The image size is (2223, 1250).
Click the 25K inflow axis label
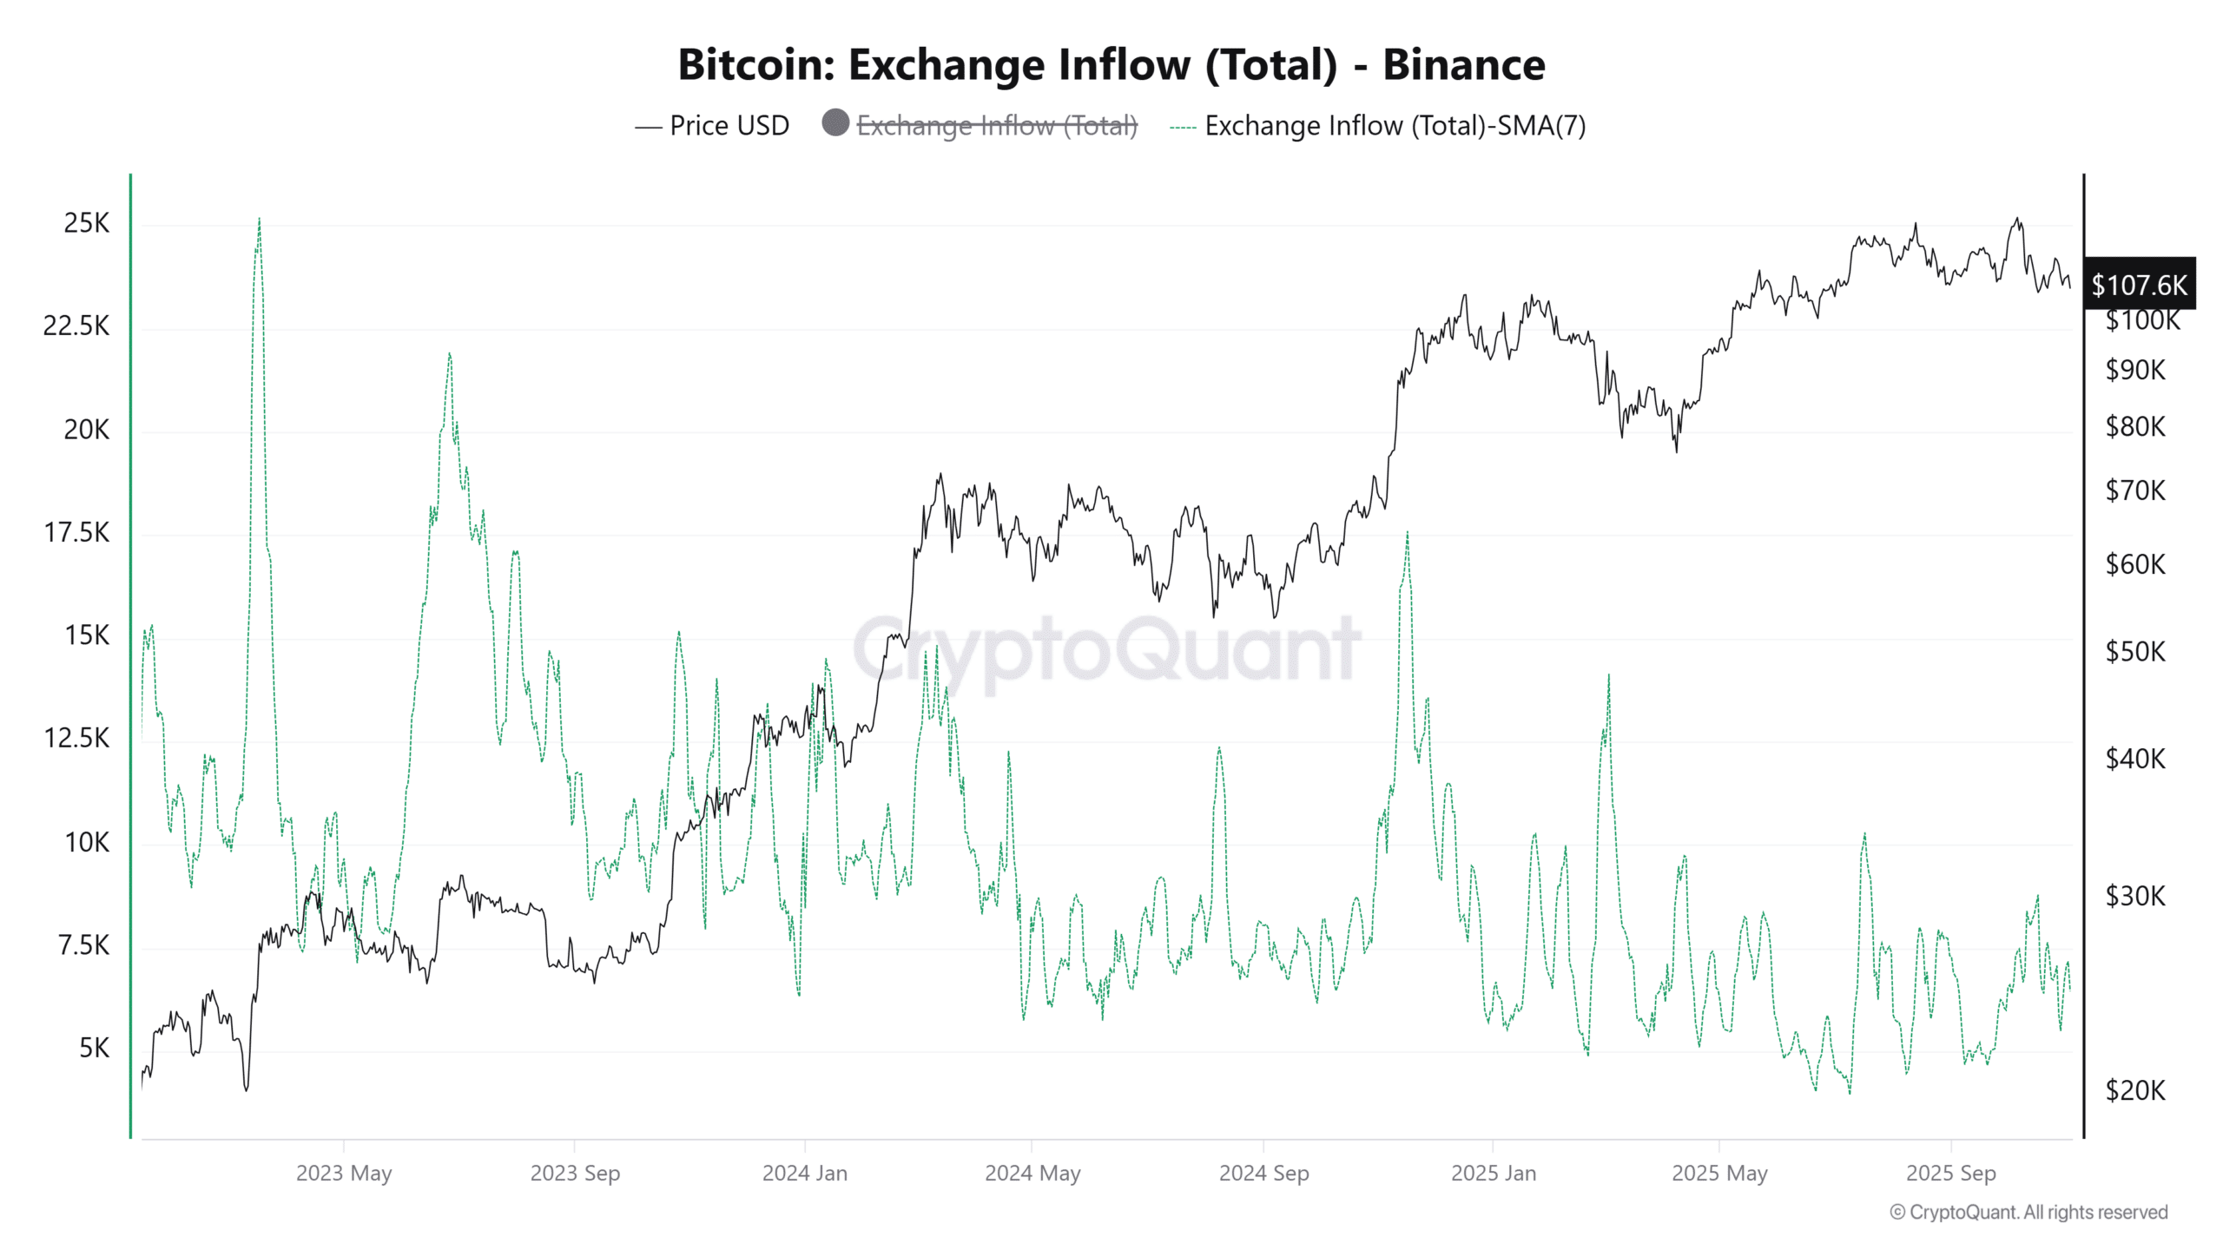(87, 223)
